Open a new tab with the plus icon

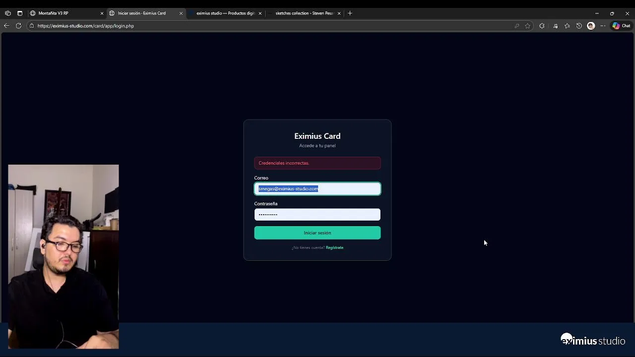click(350, 13)
